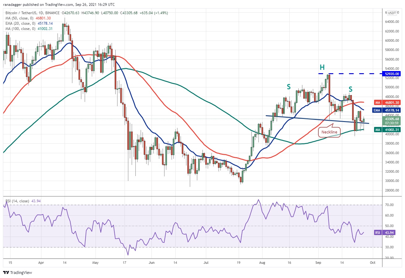The width and height of the screenshot is (405, 278).
Task: Select the left shoulder S label
Action: pyautogui.click(x=288, y=87)
